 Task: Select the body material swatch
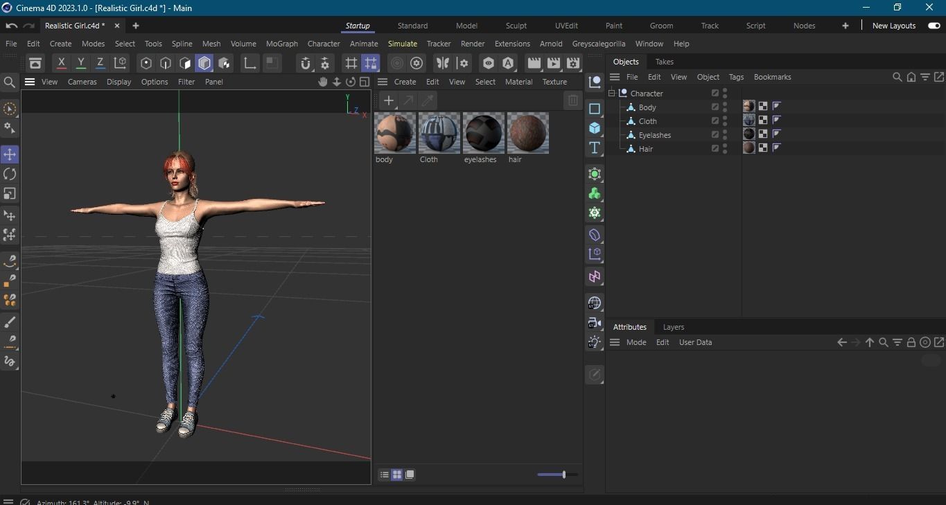395,133
